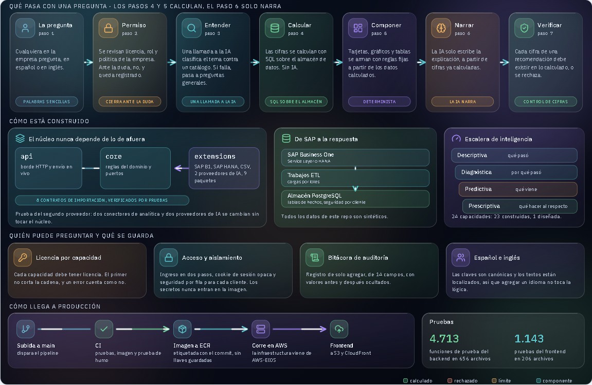Click the server icon above Corre en AWS
The image size is (592, 385).
click(261, 329)
